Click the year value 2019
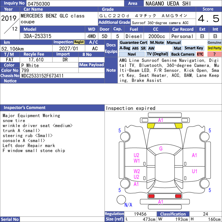This screenshot has height=222, width=222. pyautogui.click(x=9, y=18)
